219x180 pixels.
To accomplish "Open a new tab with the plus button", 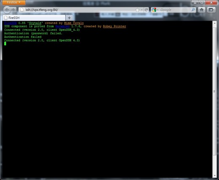I will 69,18.
